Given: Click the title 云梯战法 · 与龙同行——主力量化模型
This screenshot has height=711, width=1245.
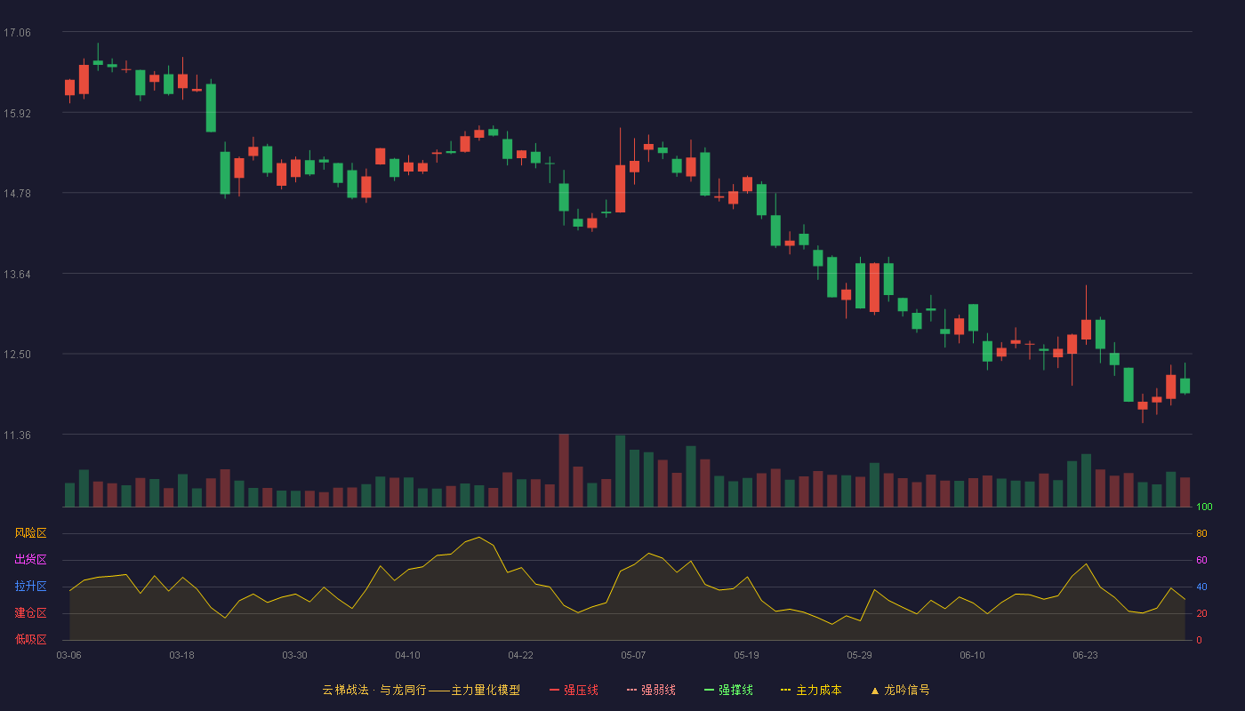Looking at the screenshot, I should click(421, 690).
